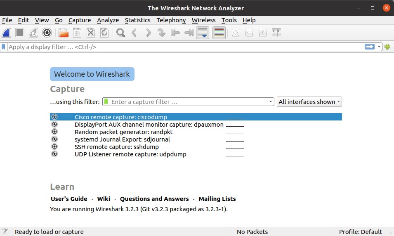Open randpkt interface settings gear icon

tap(54, 132)
